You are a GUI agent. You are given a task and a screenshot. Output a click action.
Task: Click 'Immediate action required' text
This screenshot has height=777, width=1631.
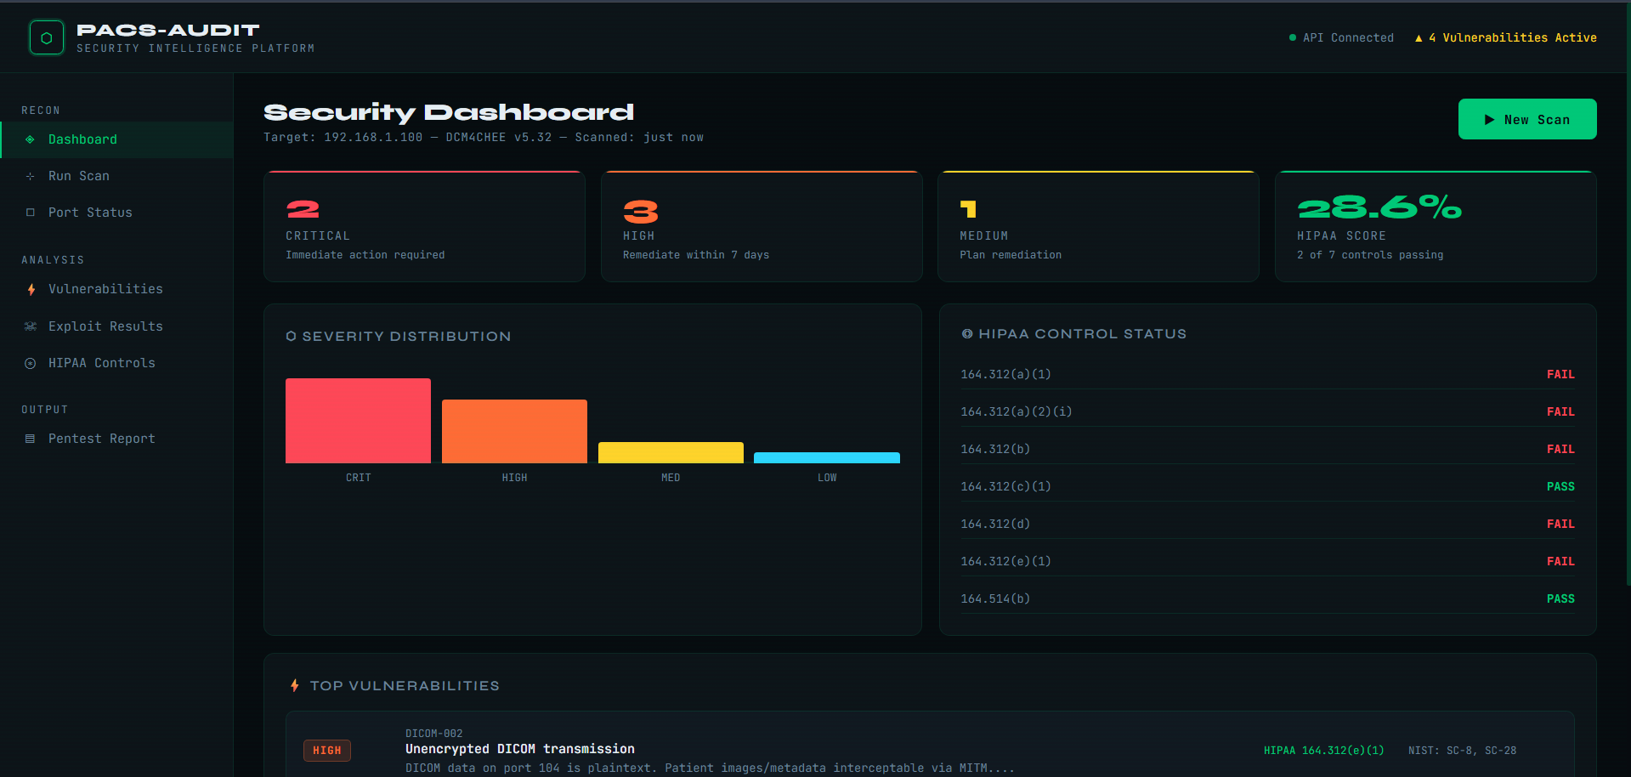click(365, 255)
